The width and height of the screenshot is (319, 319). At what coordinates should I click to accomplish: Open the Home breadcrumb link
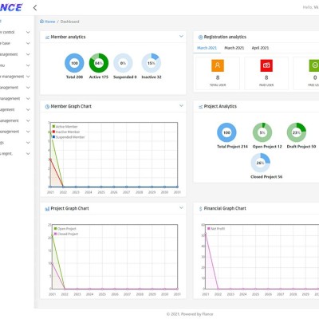[x=49, y=22]
